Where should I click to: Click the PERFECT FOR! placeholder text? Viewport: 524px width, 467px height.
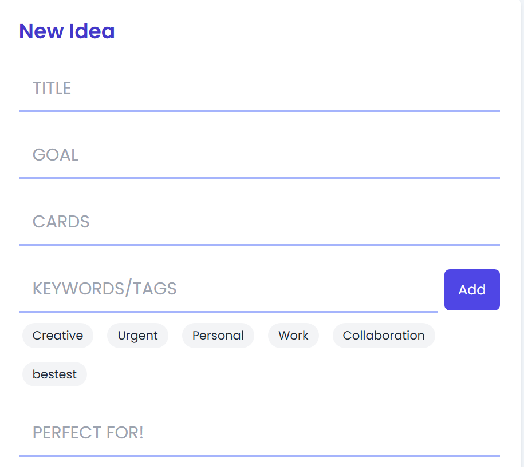click(88, 433)
